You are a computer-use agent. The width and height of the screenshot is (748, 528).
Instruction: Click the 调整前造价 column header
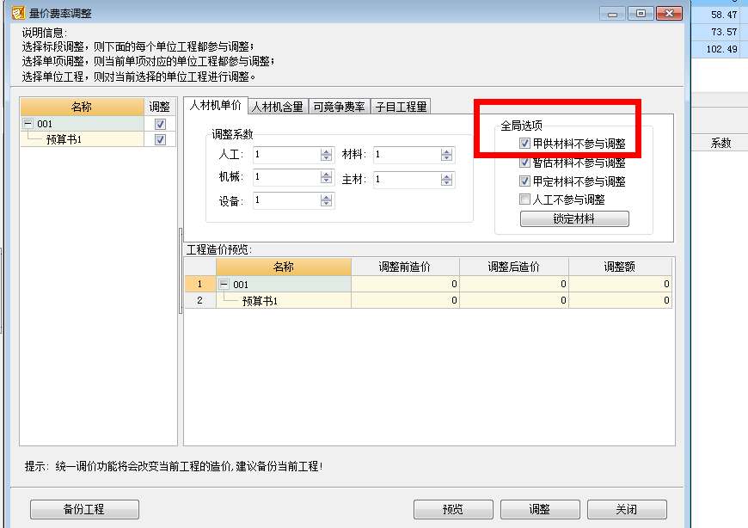[x=405, y=267]
